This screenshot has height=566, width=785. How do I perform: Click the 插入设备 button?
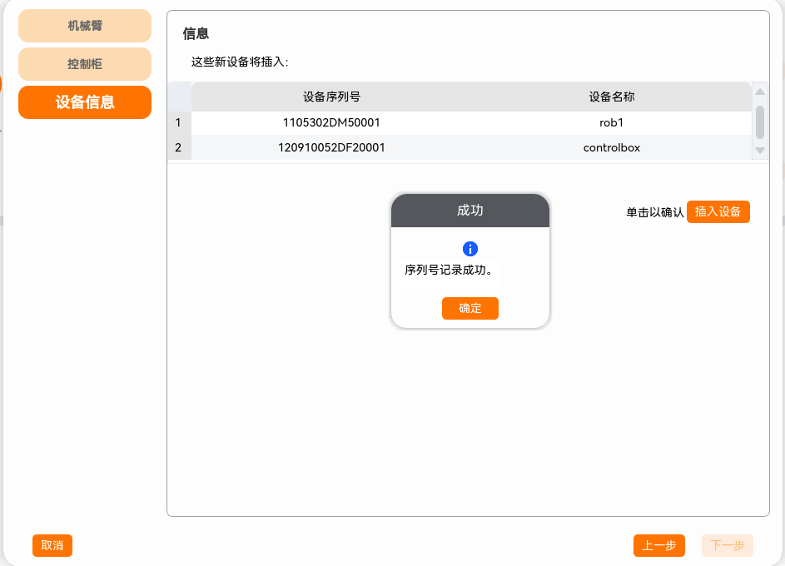pos(718,211)
